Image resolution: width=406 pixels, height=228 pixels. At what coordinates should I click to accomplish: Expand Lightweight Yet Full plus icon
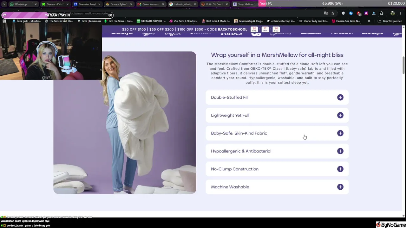(x=340, y=115)
